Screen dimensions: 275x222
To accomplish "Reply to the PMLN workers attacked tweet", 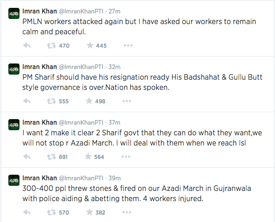I will tap(27, 45).
